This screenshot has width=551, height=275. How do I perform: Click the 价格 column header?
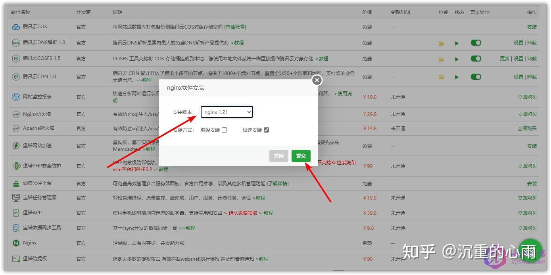[x=367, y=12]
